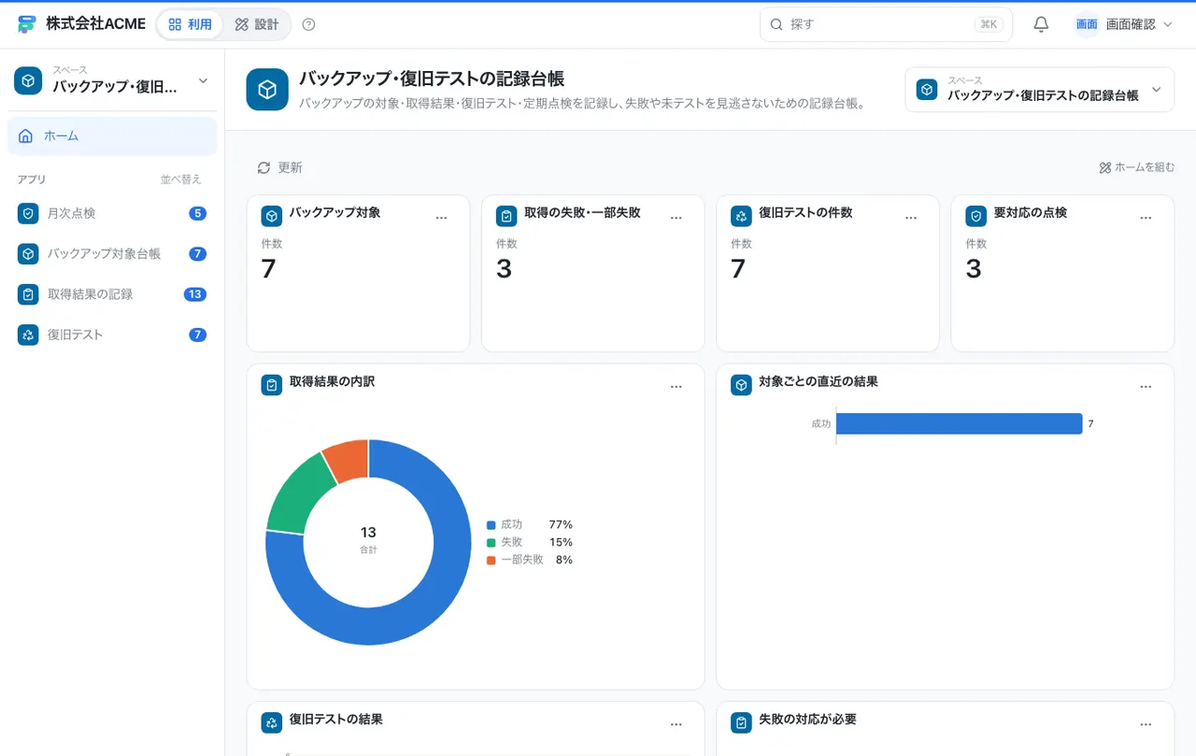Open the ... menu on 取得の失敗・一部失敗 card
This screenshot has width=1196, height=756.
[676, 218]
